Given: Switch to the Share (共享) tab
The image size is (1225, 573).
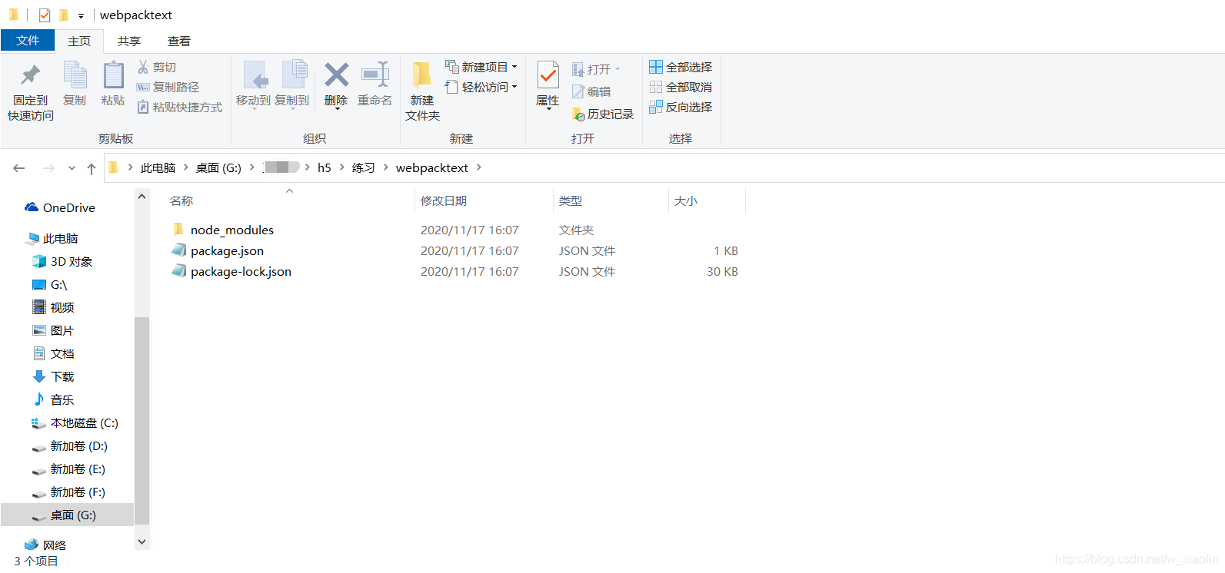Looking at the screenshot, I should (x=129, y=41).
